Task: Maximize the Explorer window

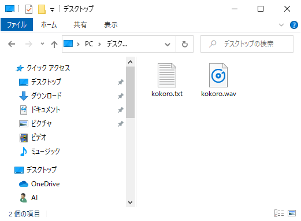Action: point(261,9)
